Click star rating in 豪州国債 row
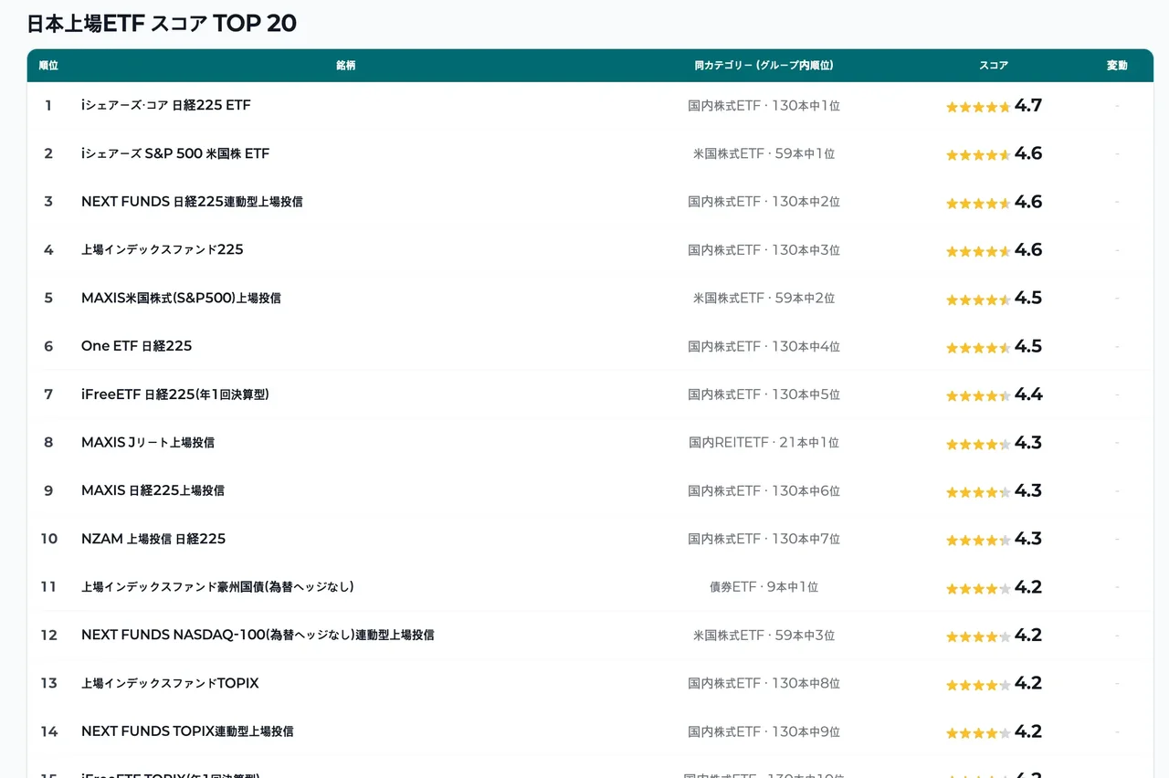 coord(978,588)
